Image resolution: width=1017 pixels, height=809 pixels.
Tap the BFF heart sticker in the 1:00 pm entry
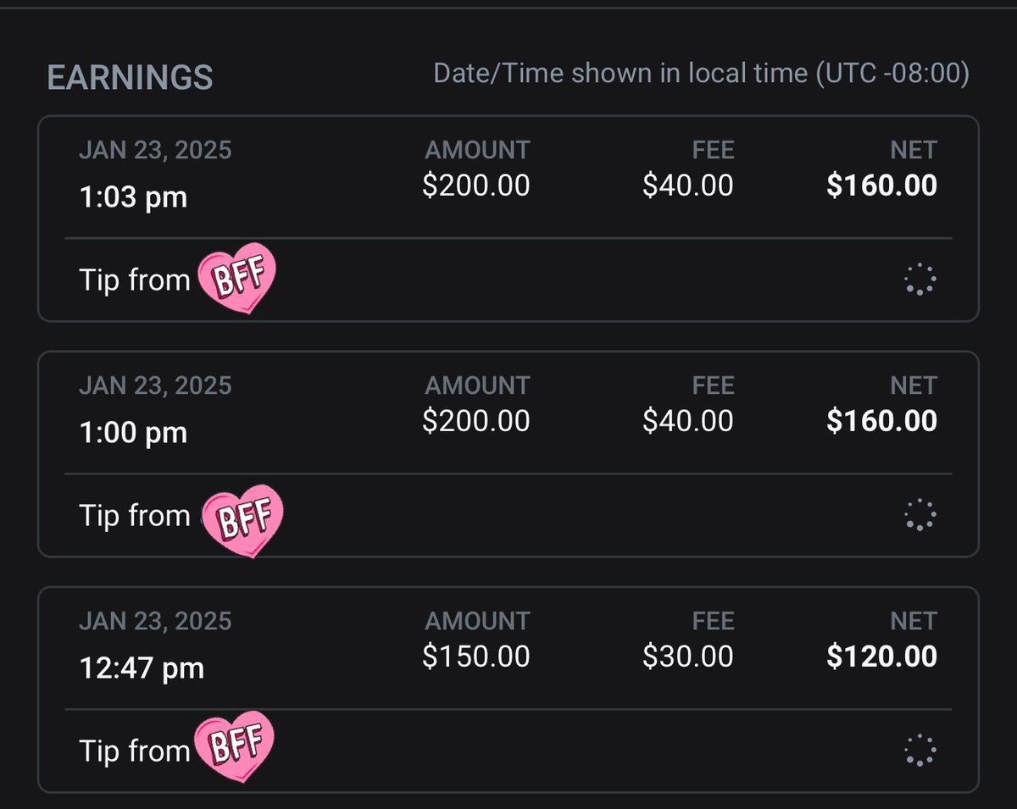240,518
